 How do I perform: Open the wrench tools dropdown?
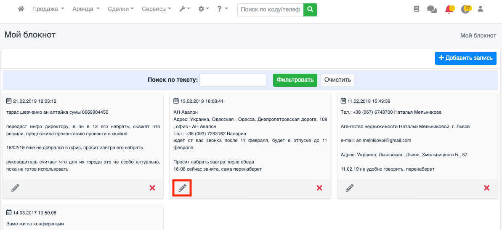[185, 9]
